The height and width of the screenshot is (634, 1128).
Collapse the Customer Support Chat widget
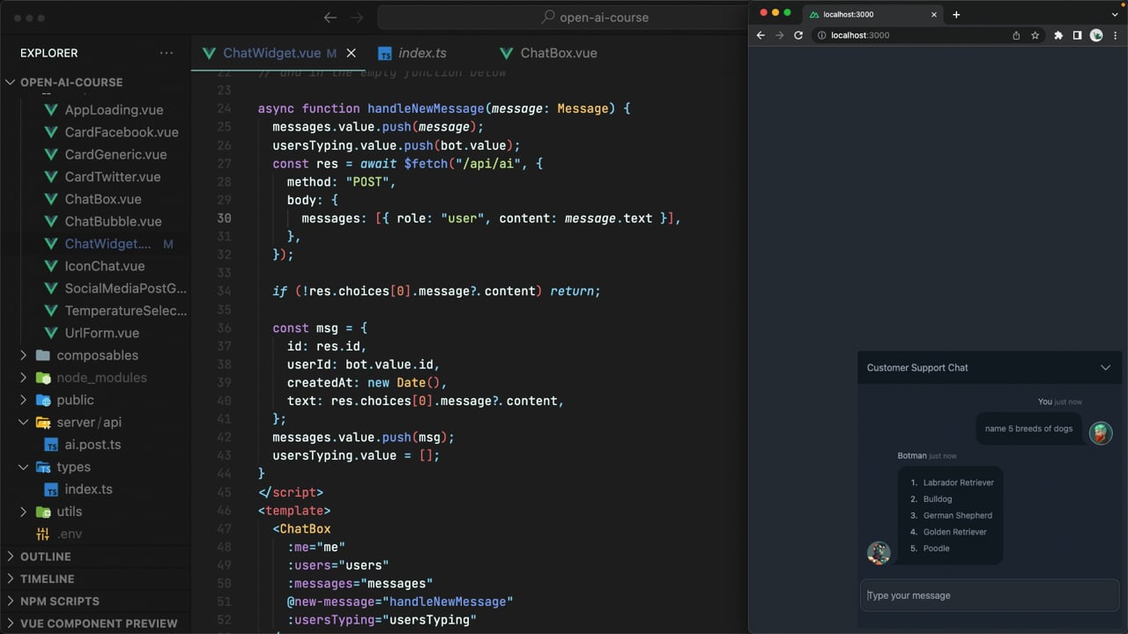click(1105, 367)
